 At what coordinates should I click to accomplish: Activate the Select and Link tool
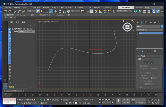pos(15,11)
